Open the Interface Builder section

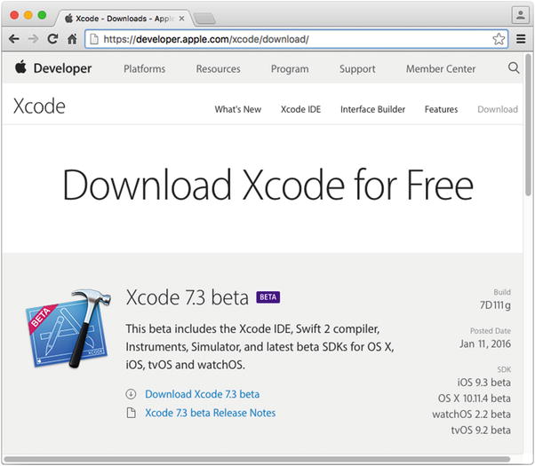[x=372, y=109]
